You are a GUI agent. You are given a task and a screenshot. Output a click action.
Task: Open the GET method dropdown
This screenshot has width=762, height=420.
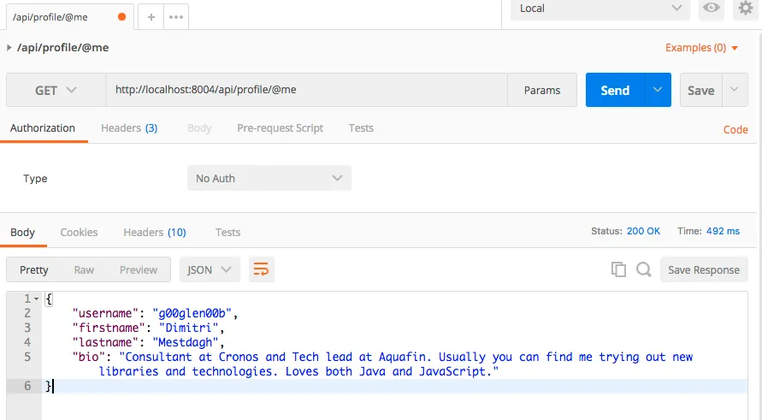click(x=56, y=90)
